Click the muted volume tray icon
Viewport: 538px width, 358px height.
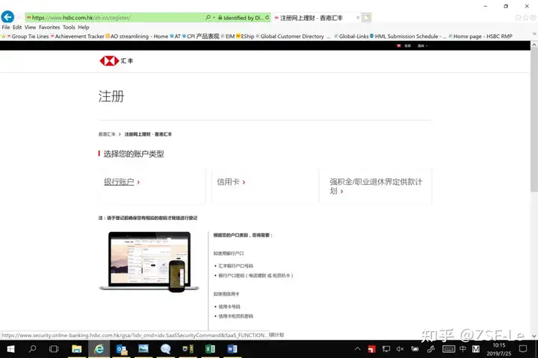pyautogui.click(x=400, y=349)
